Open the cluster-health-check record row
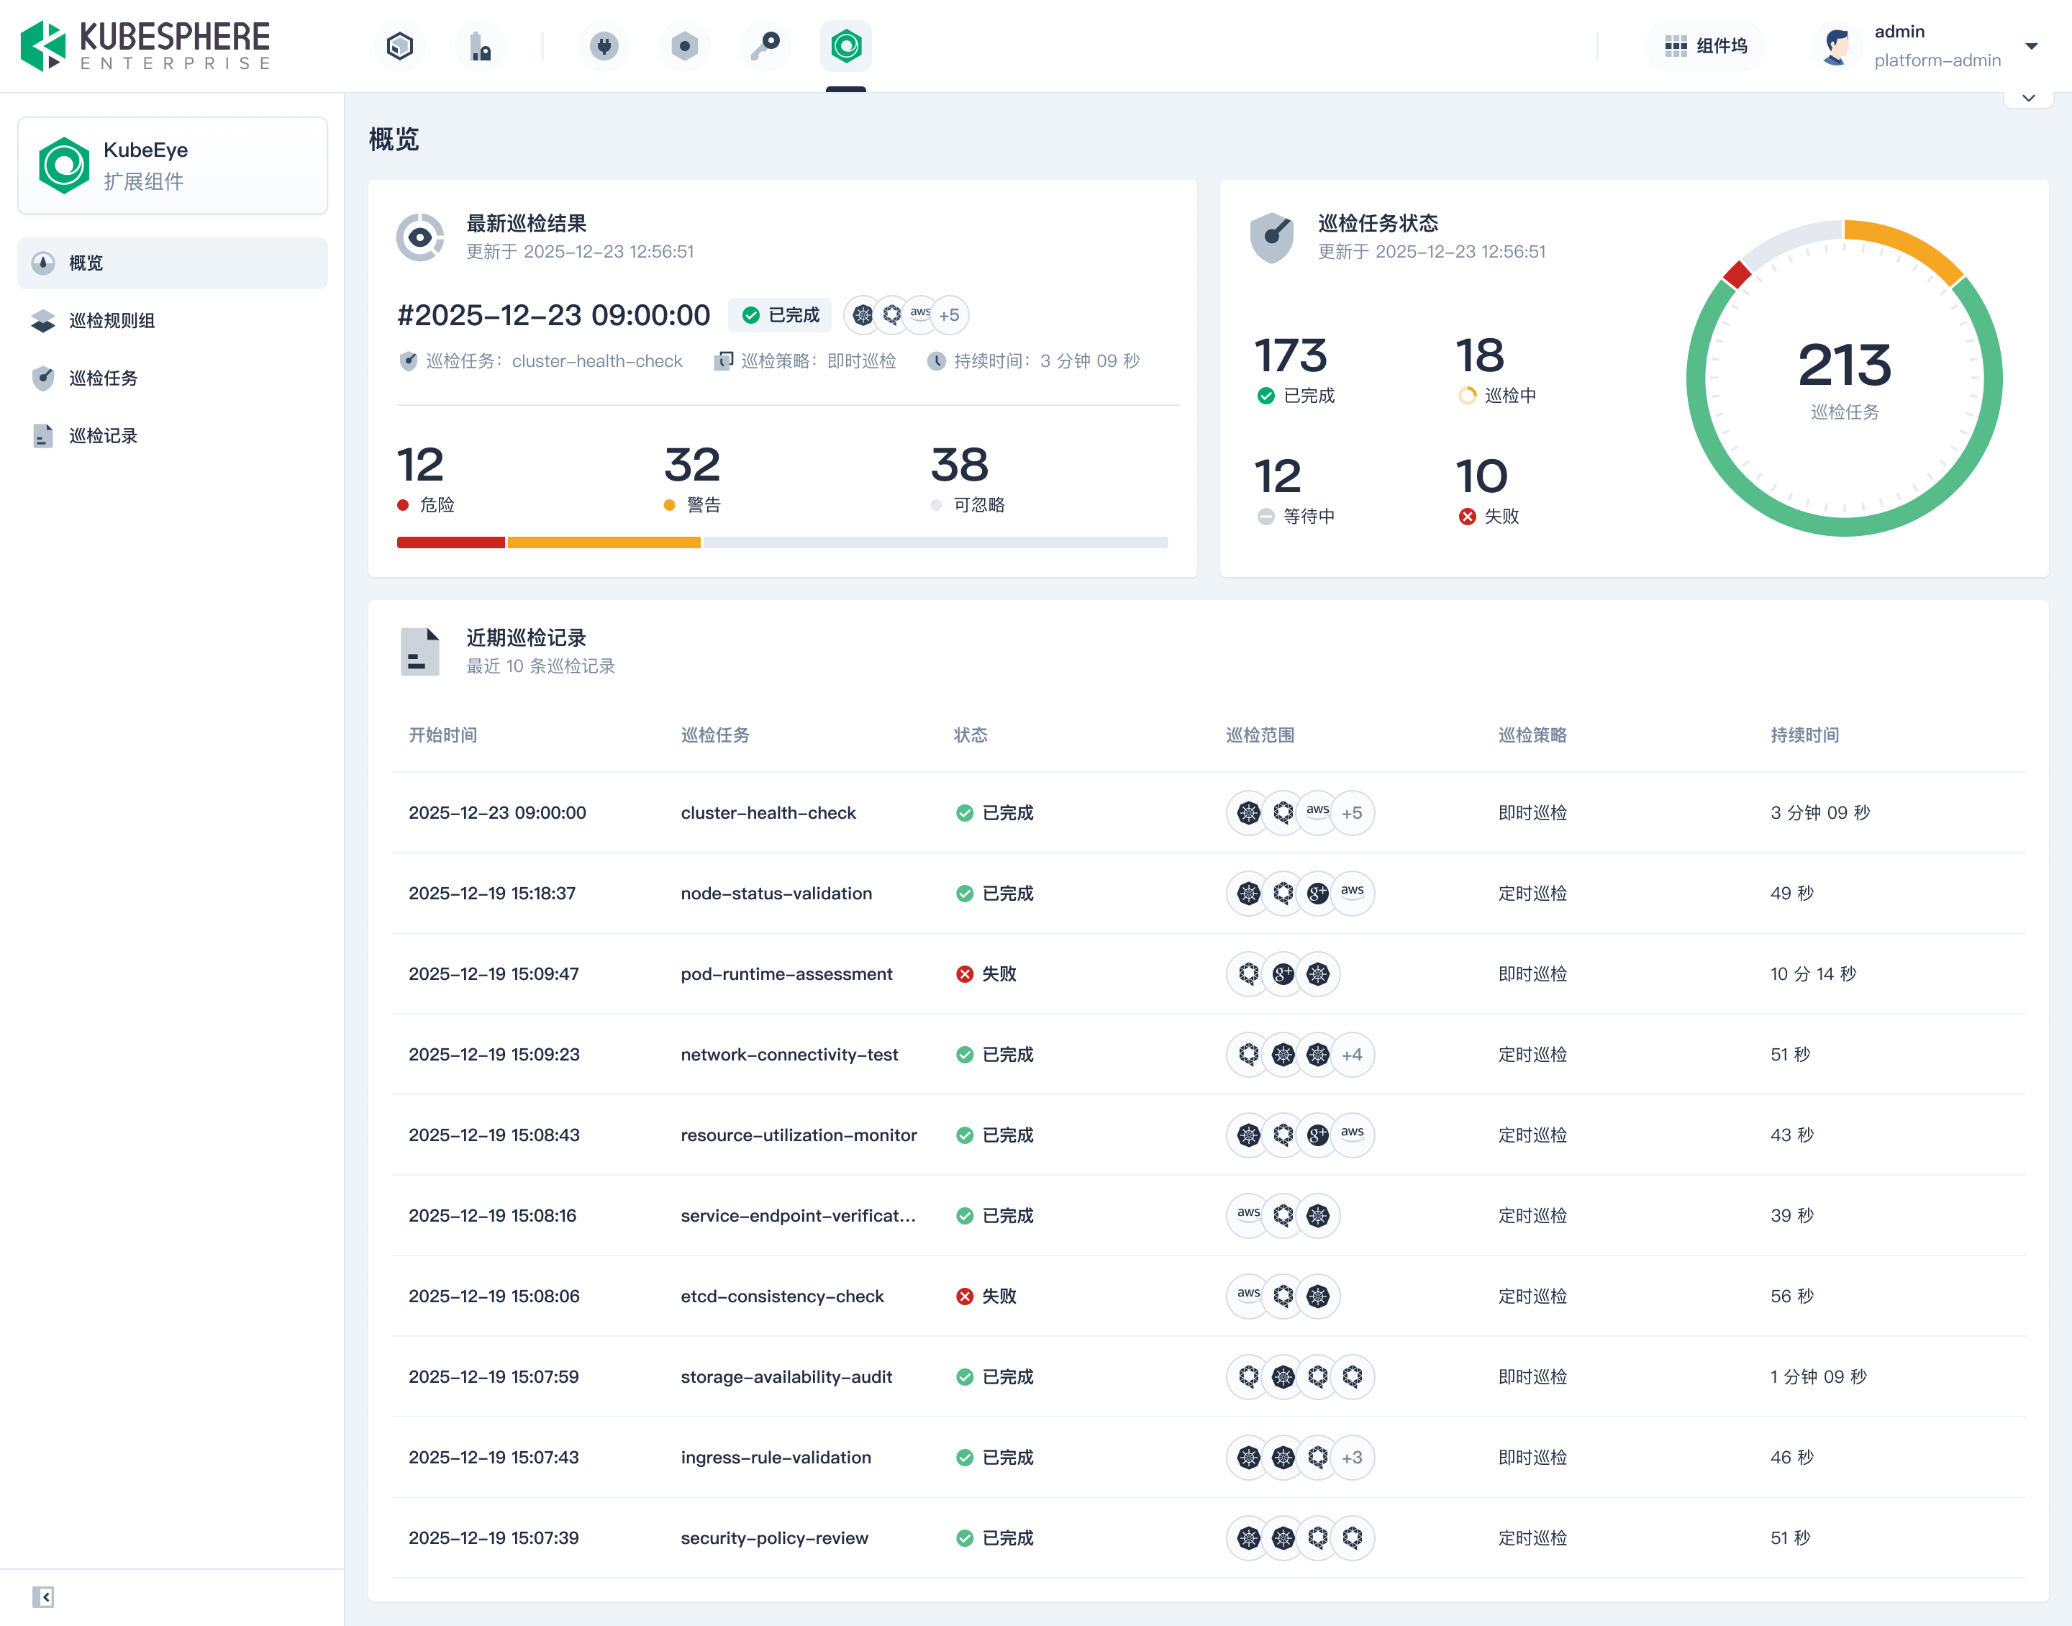This screenshot has height=1626, width=2072. click(767, 813)
